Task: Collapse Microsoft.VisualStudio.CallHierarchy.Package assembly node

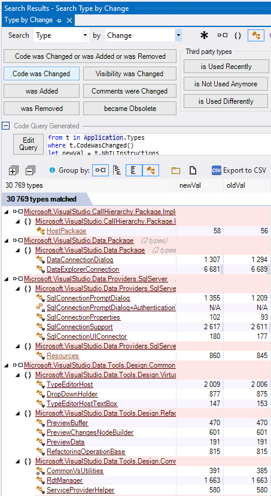Action: pyautogui.click(x=7, y=212)
